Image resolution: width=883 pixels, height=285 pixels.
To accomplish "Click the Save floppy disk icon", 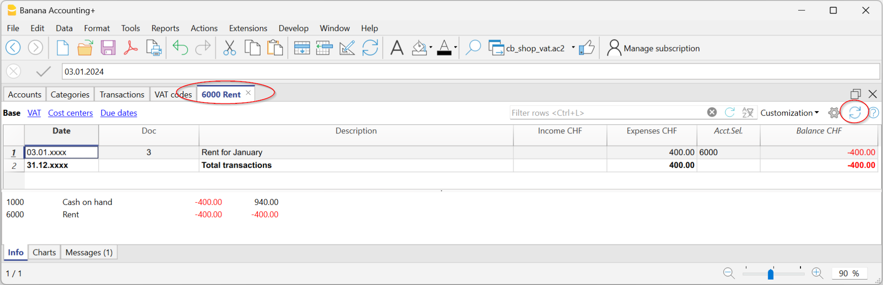I will coord(108,48).
